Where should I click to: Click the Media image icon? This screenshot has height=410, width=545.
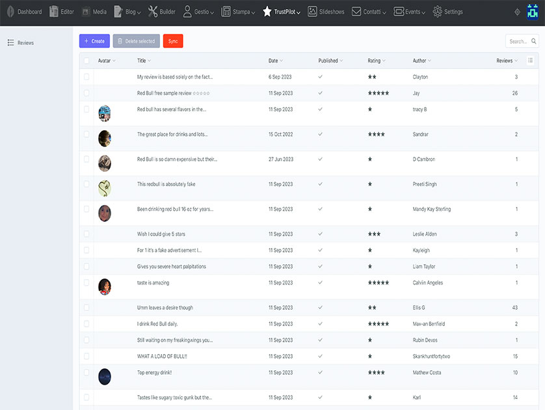85,12
